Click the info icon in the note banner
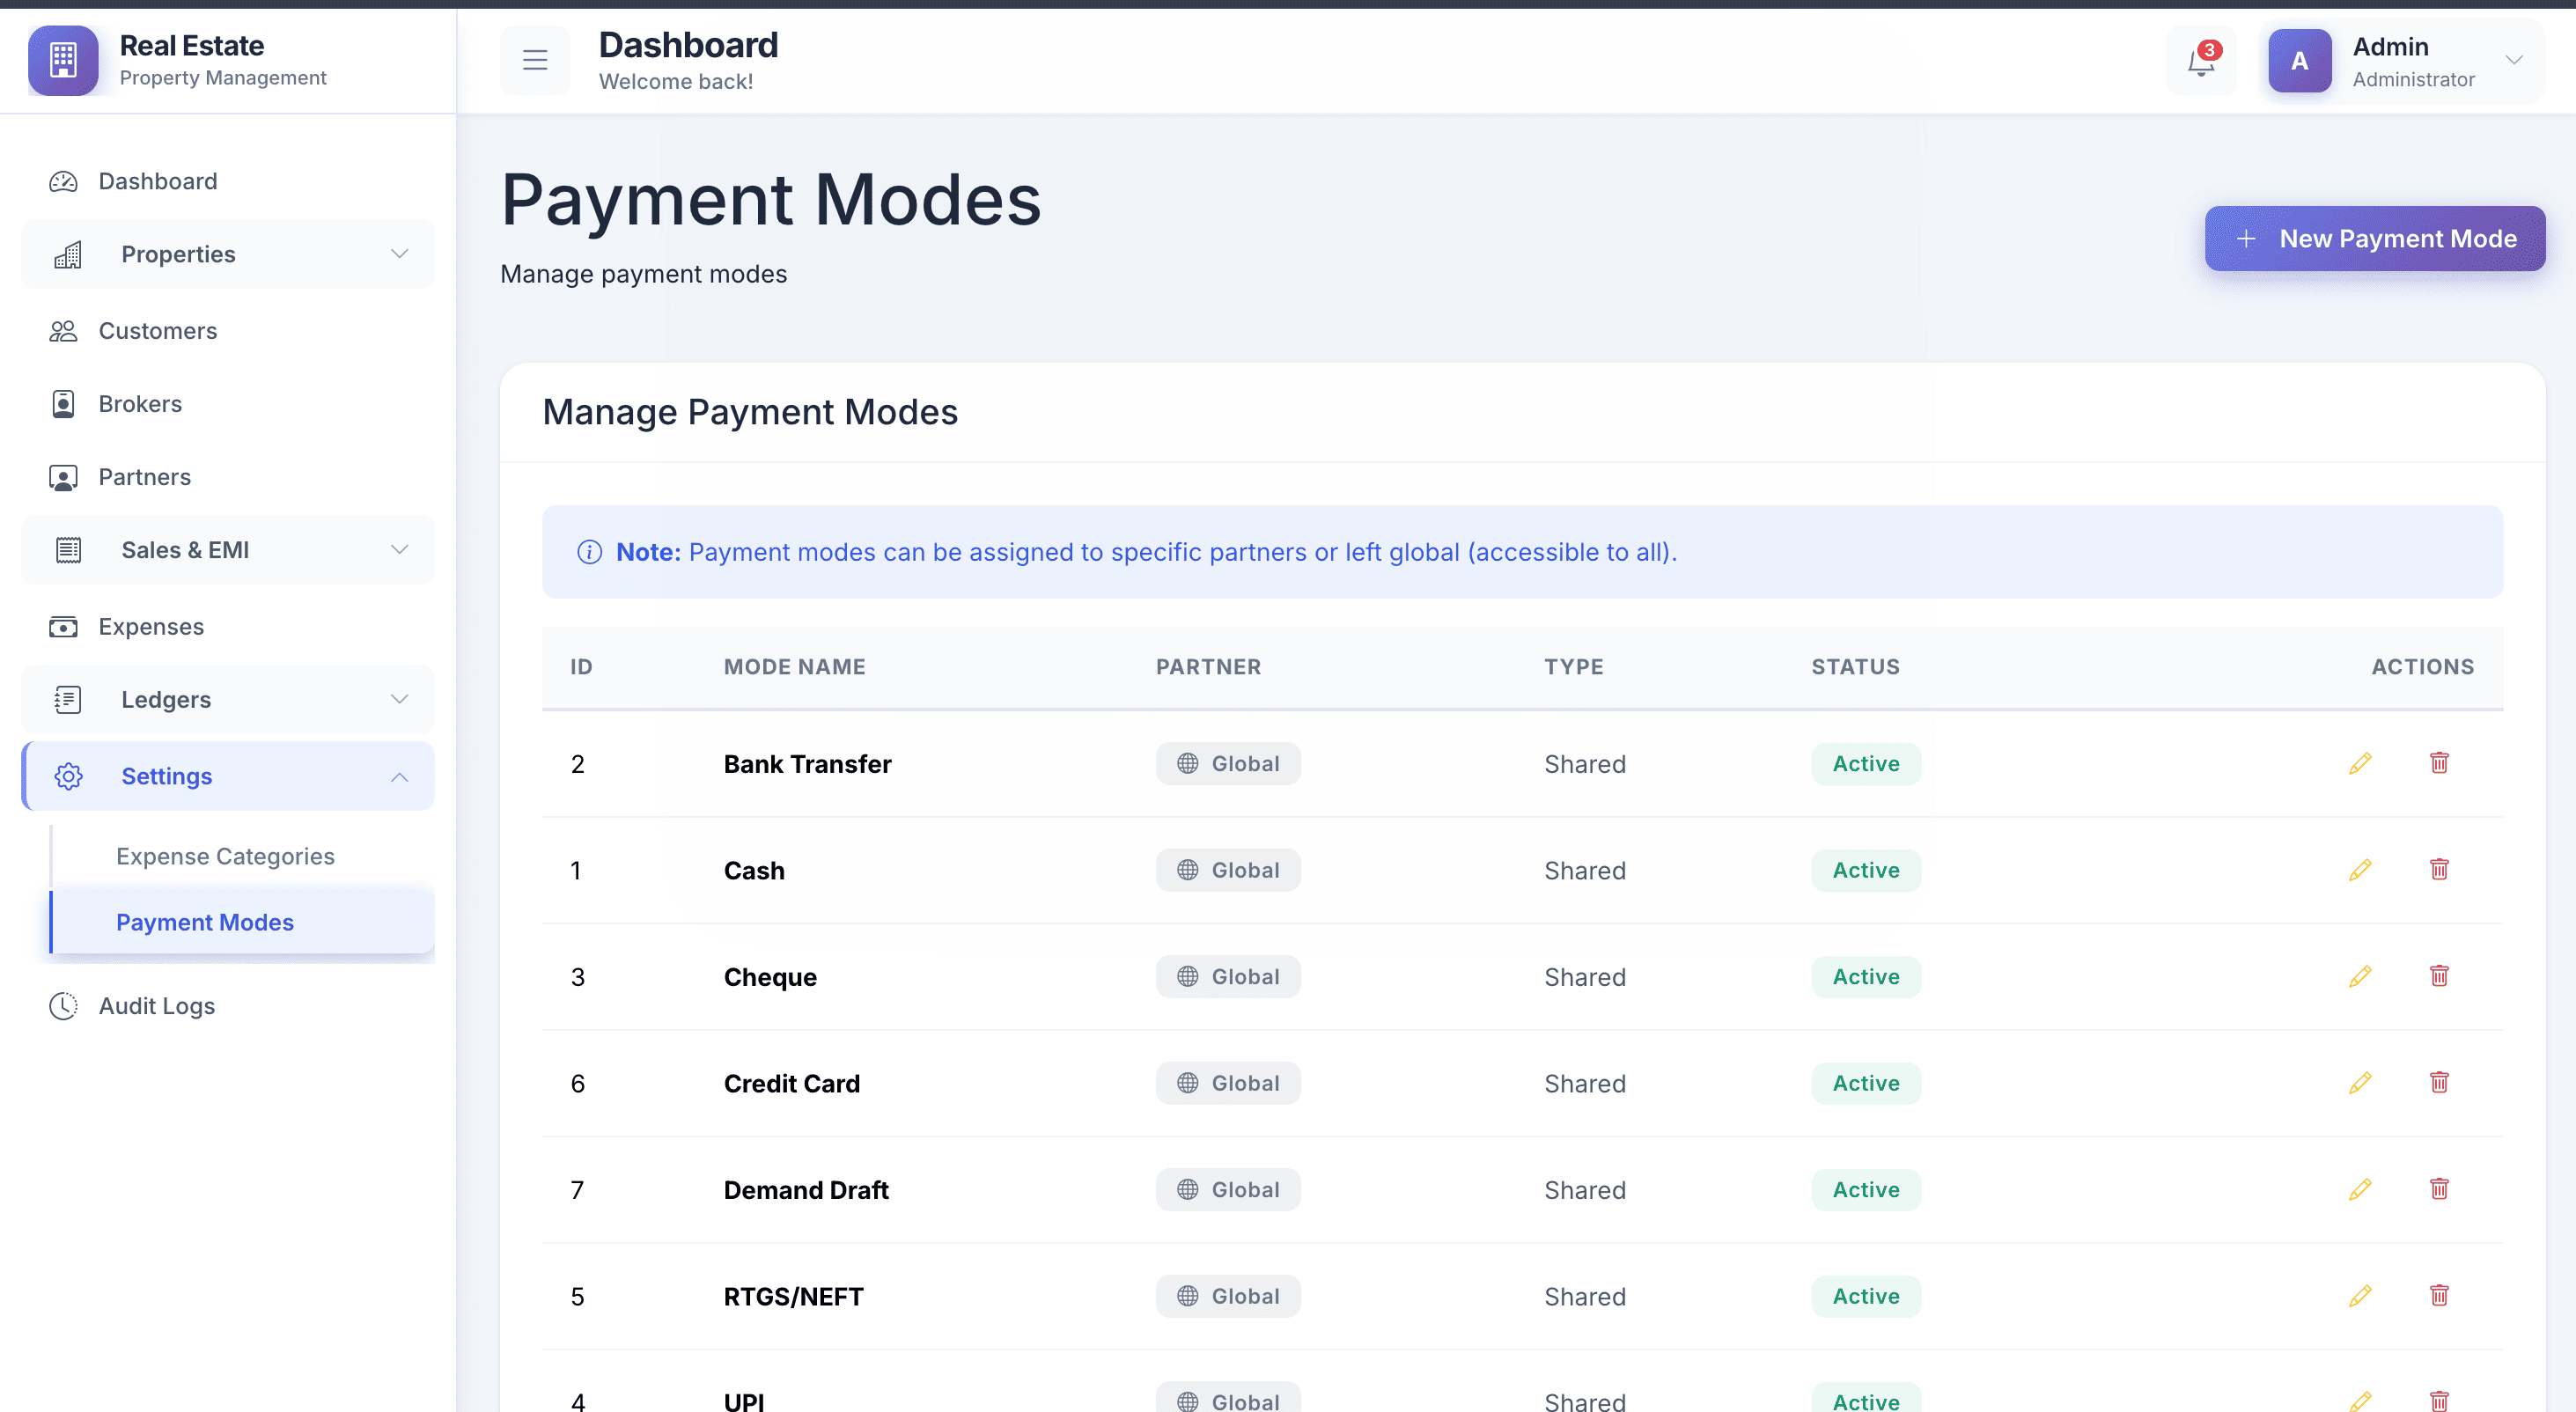The width and height of the screenshot is (2576, 1412). tap(589, 552)
